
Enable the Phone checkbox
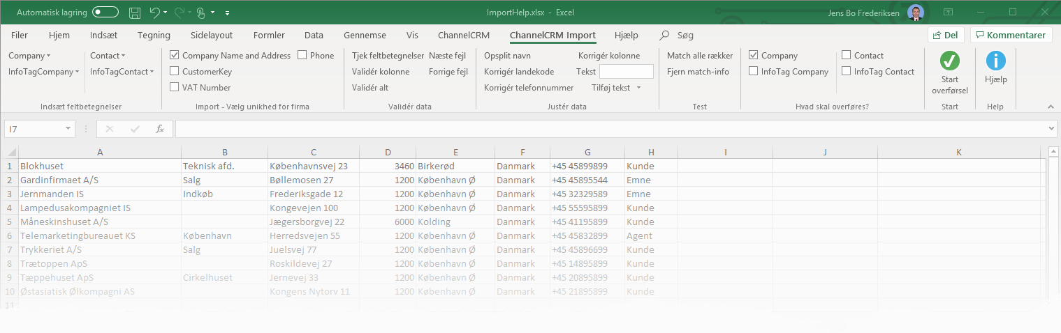[x=302, y=56]
